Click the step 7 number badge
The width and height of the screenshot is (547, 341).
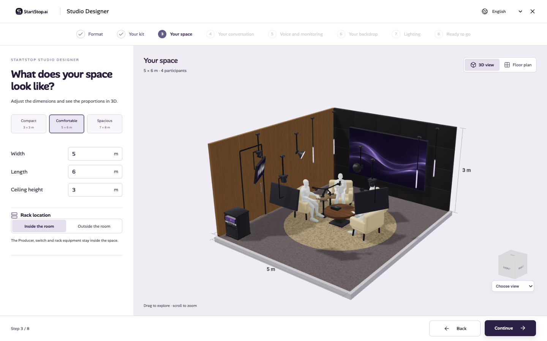coord(396,34)
